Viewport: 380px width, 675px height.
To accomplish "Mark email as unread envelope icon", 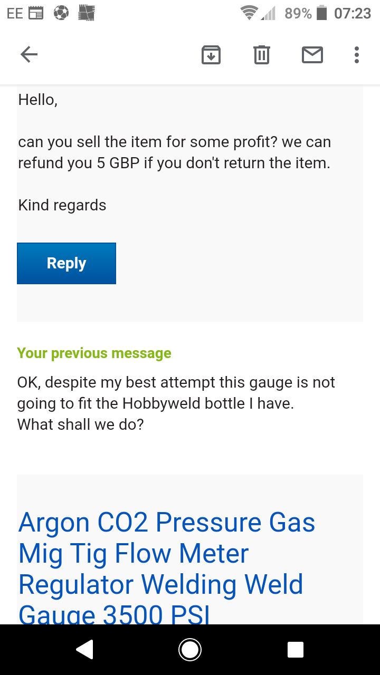I will (312, 55).
